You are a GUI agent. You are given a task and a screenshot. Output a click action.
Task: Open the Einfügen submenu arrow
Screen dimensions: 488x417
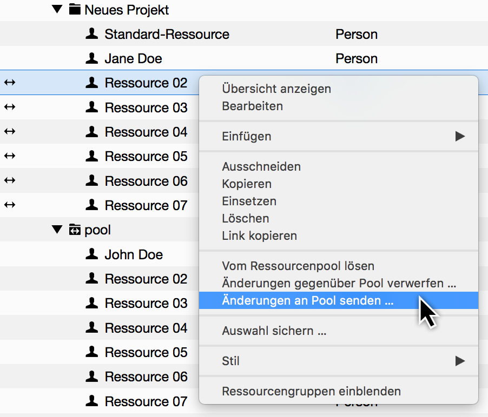460,136
